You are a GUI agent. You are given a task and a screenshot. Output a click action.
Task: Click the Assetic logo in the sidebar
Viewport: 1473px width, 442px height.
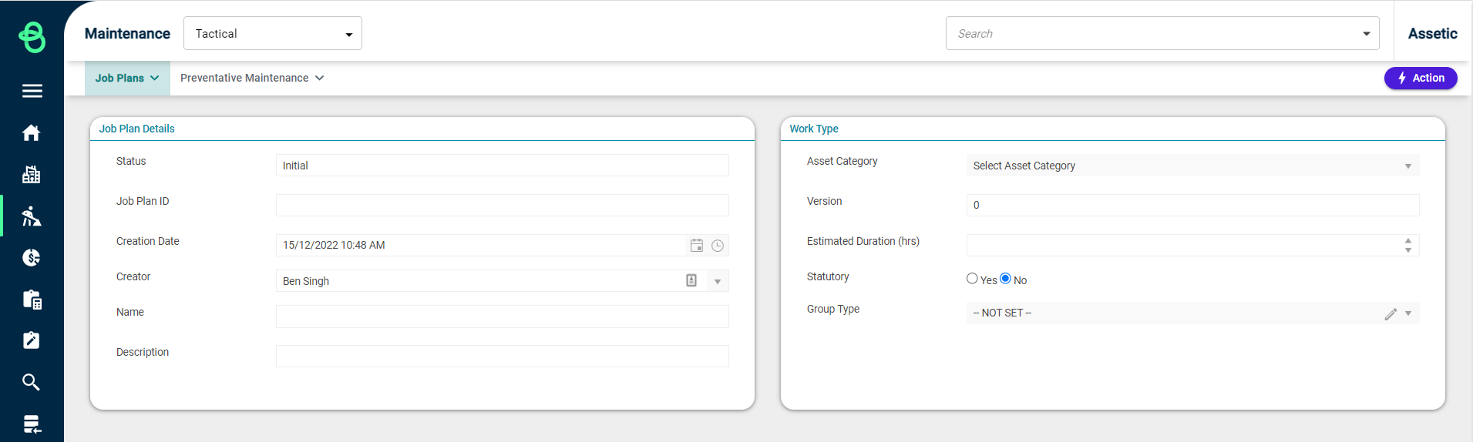click(x=32, y=36)
